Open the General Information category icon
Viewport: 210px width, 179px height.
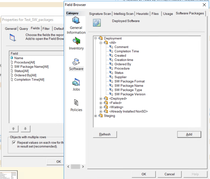[76, 20]
